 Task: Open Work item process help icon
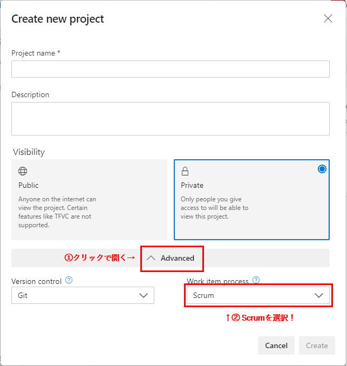(256, 280)
